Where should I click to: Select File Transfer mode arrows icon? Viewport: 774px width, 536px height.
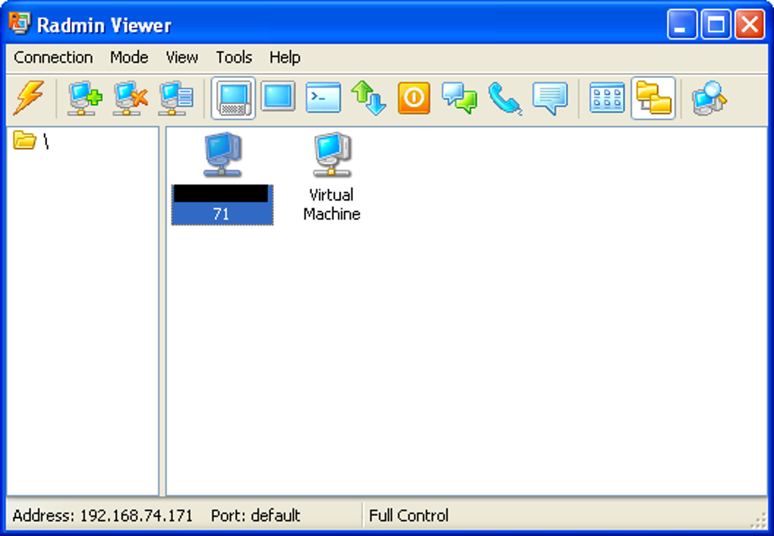point(368,98)
